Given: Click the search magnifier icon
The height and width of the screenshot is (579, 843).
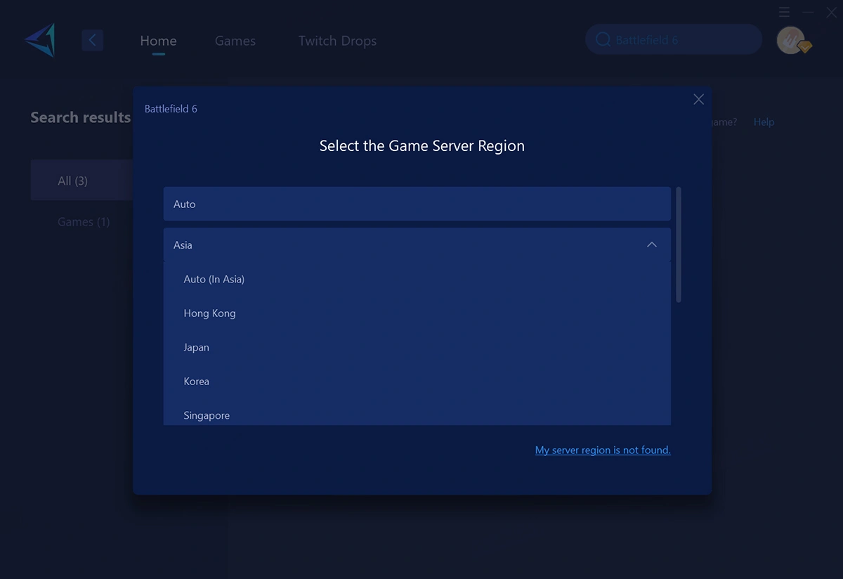Looking at the screenshot, I should click(x=603, y=40).
